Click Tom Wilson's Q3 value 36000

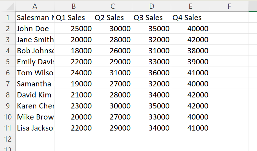[x=151, y=73]
